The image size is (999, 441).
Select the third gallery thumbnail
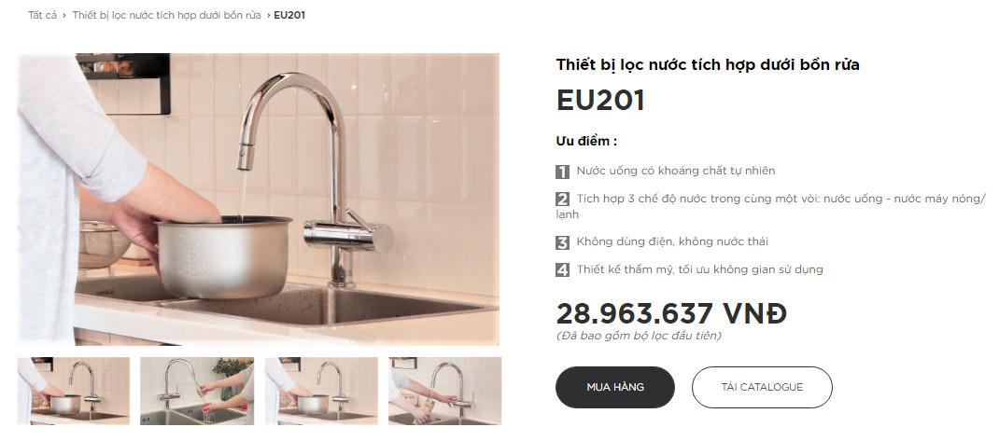click(x=321, y=391)
